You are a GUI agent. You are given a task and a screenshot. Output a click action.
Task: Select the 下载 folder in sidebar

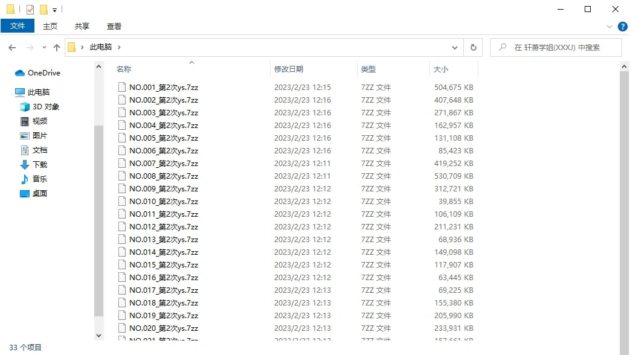[40, 165]
